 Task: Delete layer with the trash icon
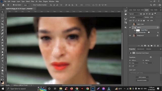point(158,46)
